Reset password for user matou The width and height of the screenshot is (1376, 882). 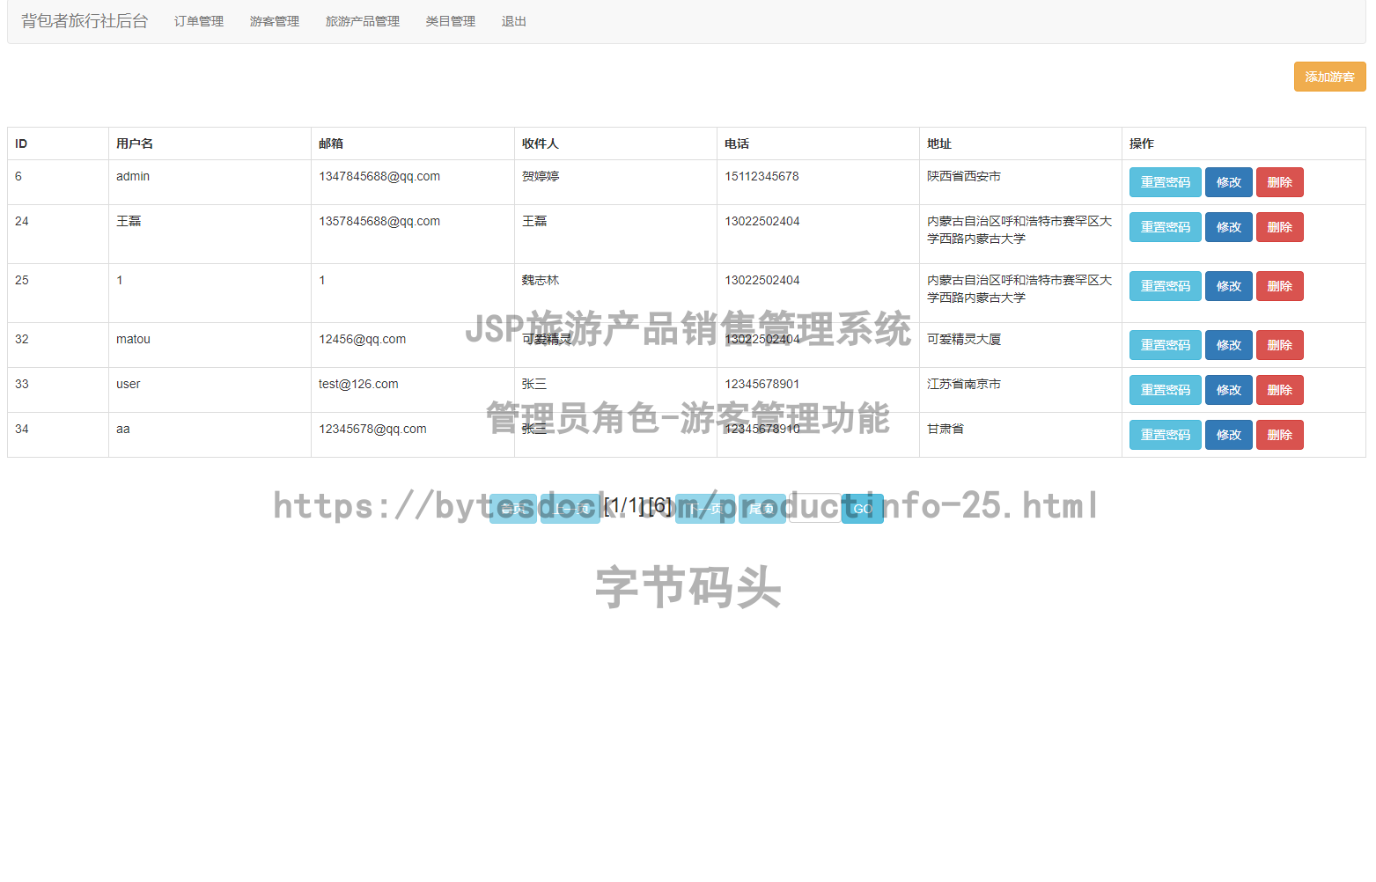coord(1165,345)
